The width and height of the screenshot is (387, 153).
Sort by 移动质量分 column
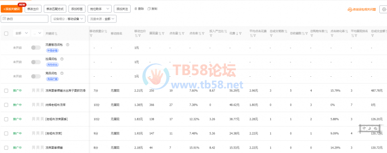click(106, 31)
